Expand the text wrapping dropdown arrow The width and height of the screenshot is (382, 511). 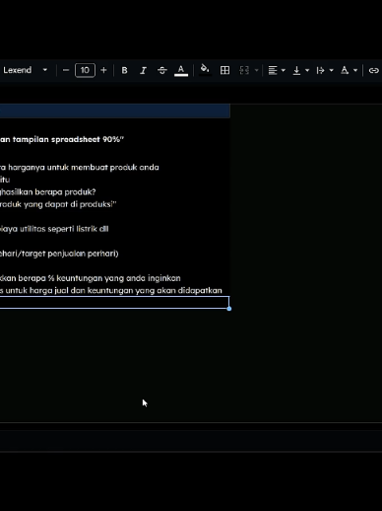click(331, 70)
